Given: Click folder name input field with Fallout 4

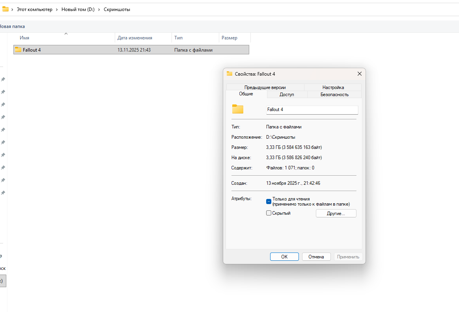Looking at the screenshot, I should tap(312, 110).
